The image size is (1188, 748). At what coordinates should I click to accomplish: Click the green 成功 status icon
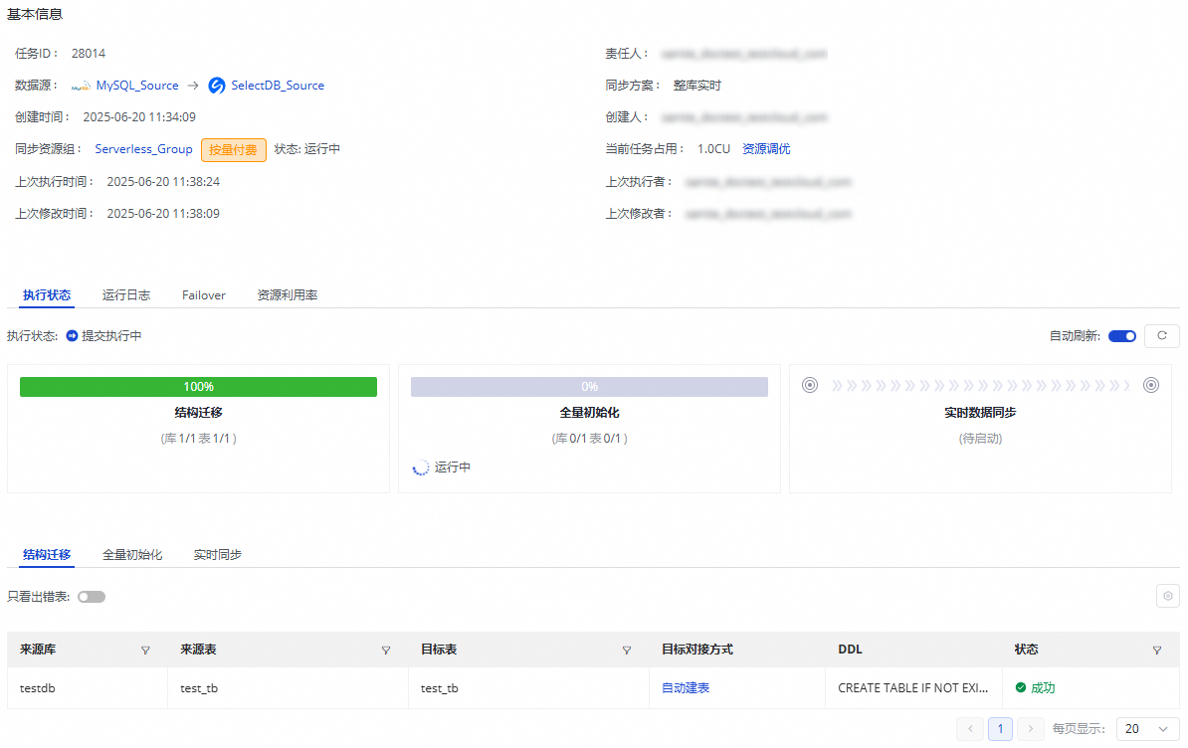[1021, 687]
